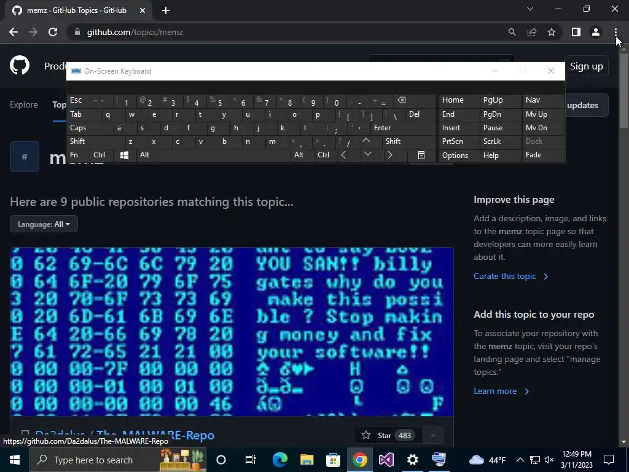Open tab search chevron in Chrome title bar

530,9
